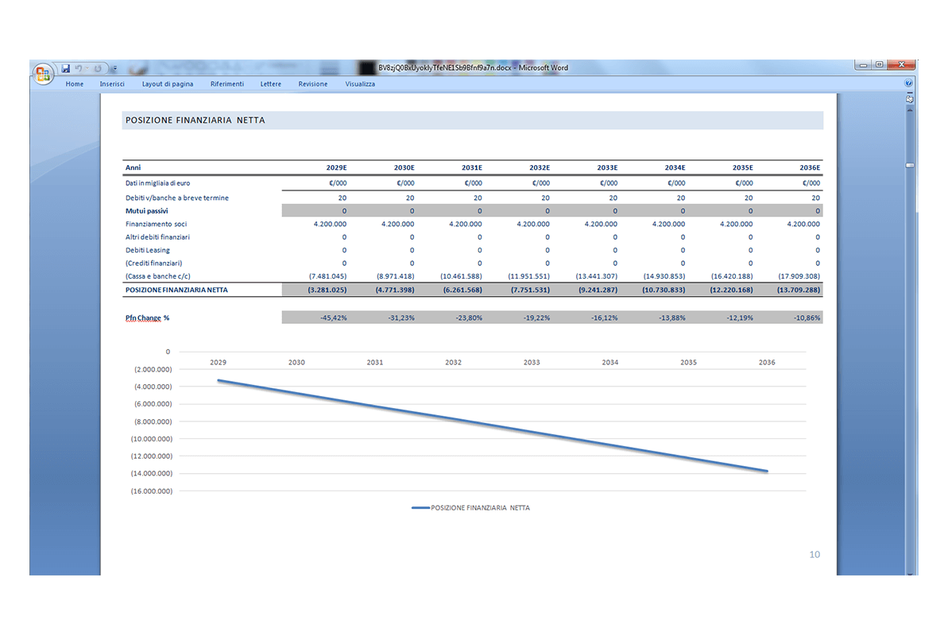Click the Pfn Change % label
The height and width of the screenshot is (635, 948).
pyautogui.click(x=148, y=317)
